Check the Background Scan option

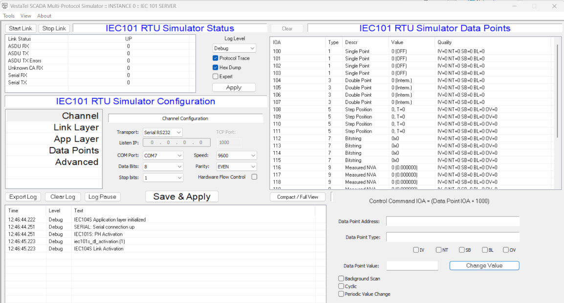pyautogui.click(x=341, y=279)
